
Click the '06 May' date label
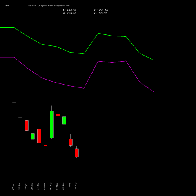coord(51,186)
